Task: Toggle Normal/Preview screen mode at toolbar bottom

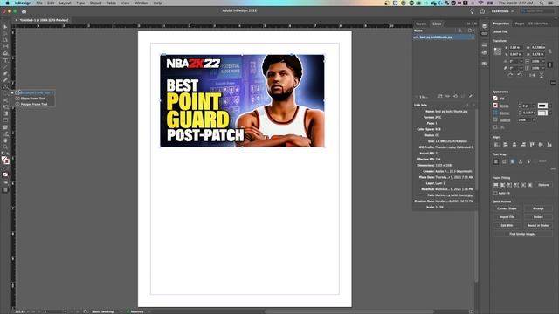Action: click(x=5, y=190)
